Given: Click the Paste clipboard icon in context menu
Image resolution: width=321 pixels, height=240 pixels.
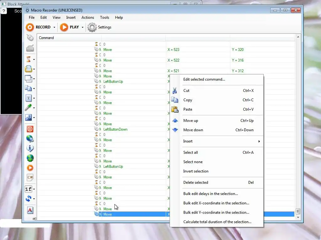Looking at the screenshot, I should coord(175,109).
